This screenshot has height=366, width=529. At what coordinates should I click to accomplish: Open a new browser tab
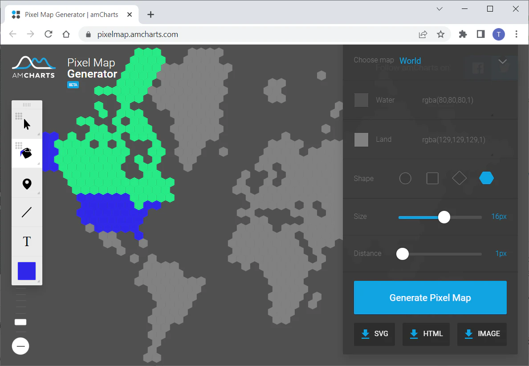tap(151, 15)
